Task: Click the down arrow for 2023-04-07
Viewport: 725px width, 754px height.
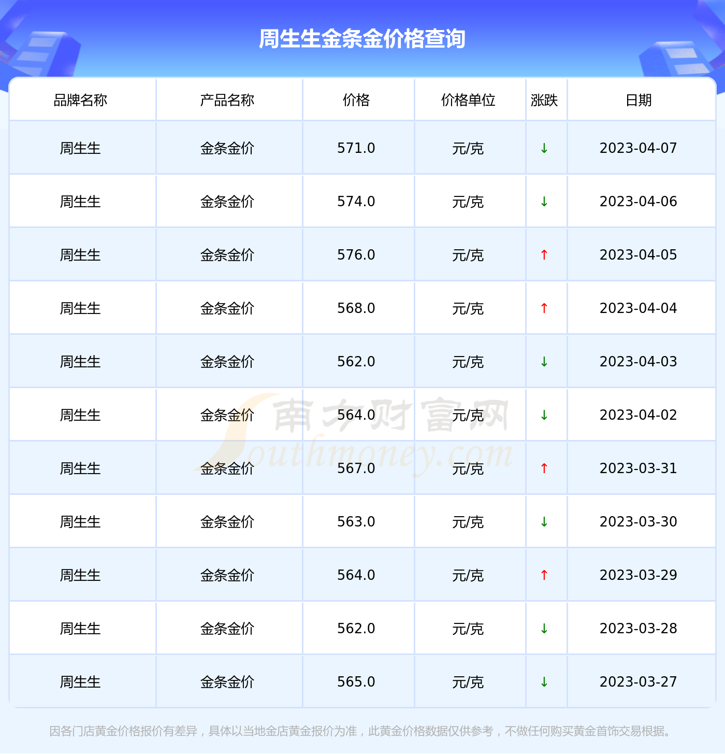Action: (544, 148)
